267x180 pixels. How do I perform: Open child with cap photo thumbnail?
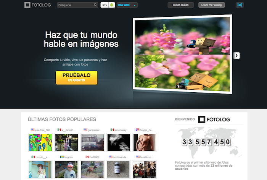click(66, 169)
